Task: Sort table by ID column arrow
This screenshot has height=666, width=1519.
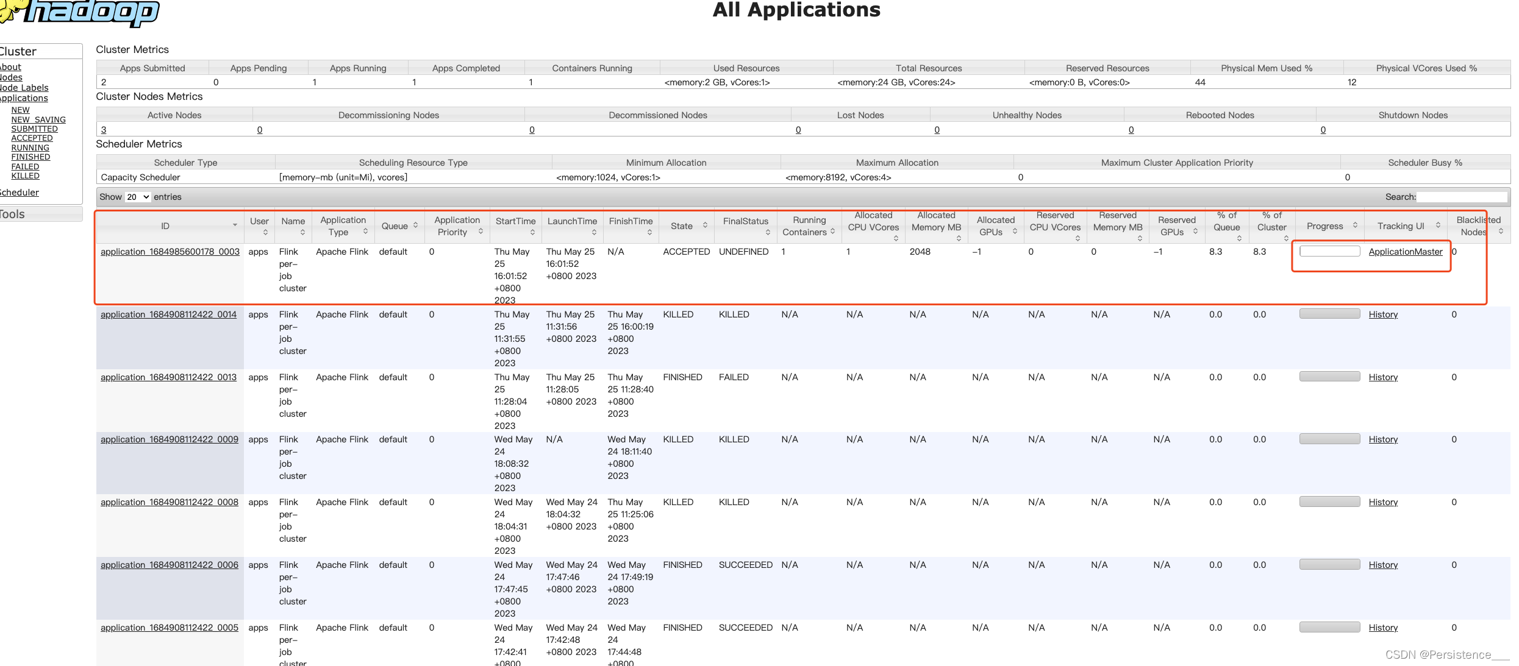Action: [235, 225]
